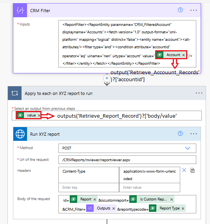Click the CRM Filter compose action icon
This screenshot has width=210, height=224.
tap(20, 11)
